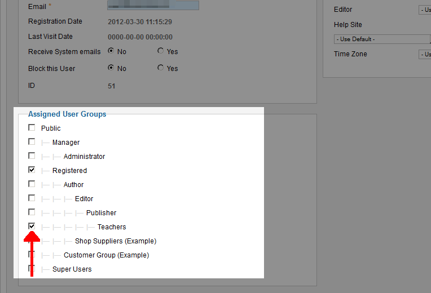
Task: Enable the Manager group checkbox
Action: point(32,142)
